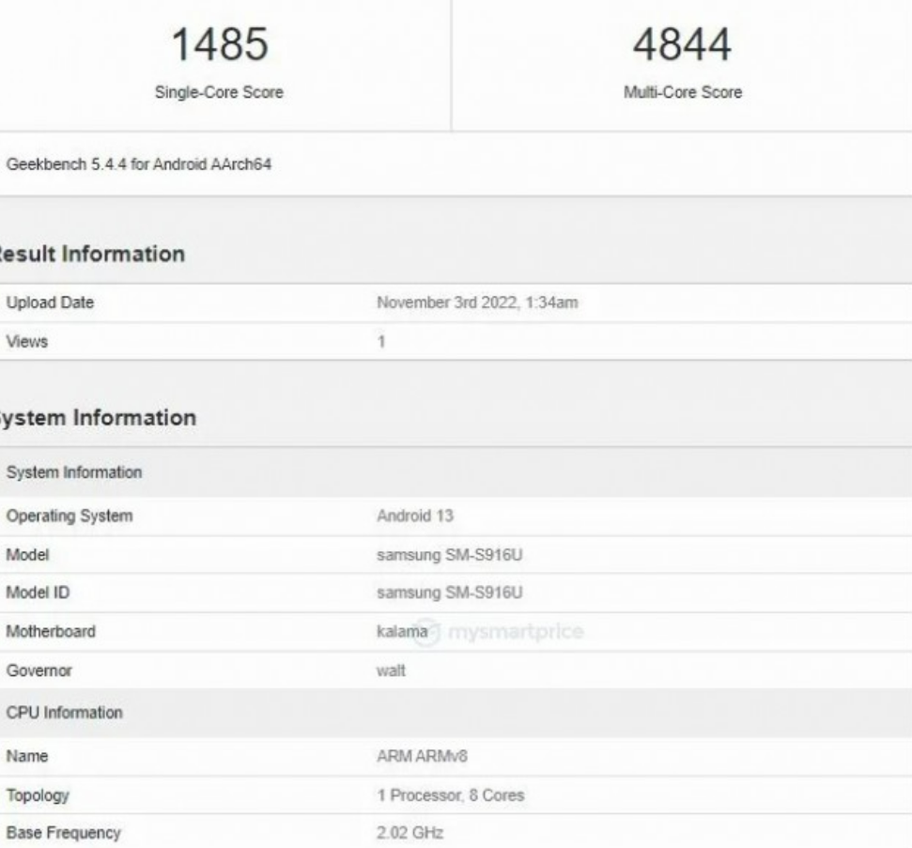Select the 2.02 GHz value
This screenshot has height=848, width=912.
click(410, 833)
